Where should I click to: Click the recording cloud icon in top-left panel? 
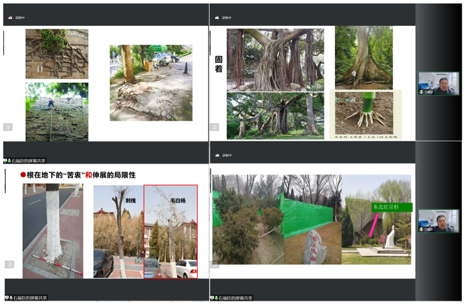10,18
